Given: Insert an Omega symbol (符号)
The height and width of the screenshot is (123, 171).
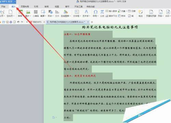Looking at the screenshot, I should [95, 12].
